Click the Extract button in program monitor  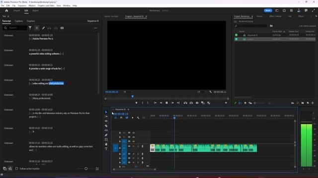191,103
